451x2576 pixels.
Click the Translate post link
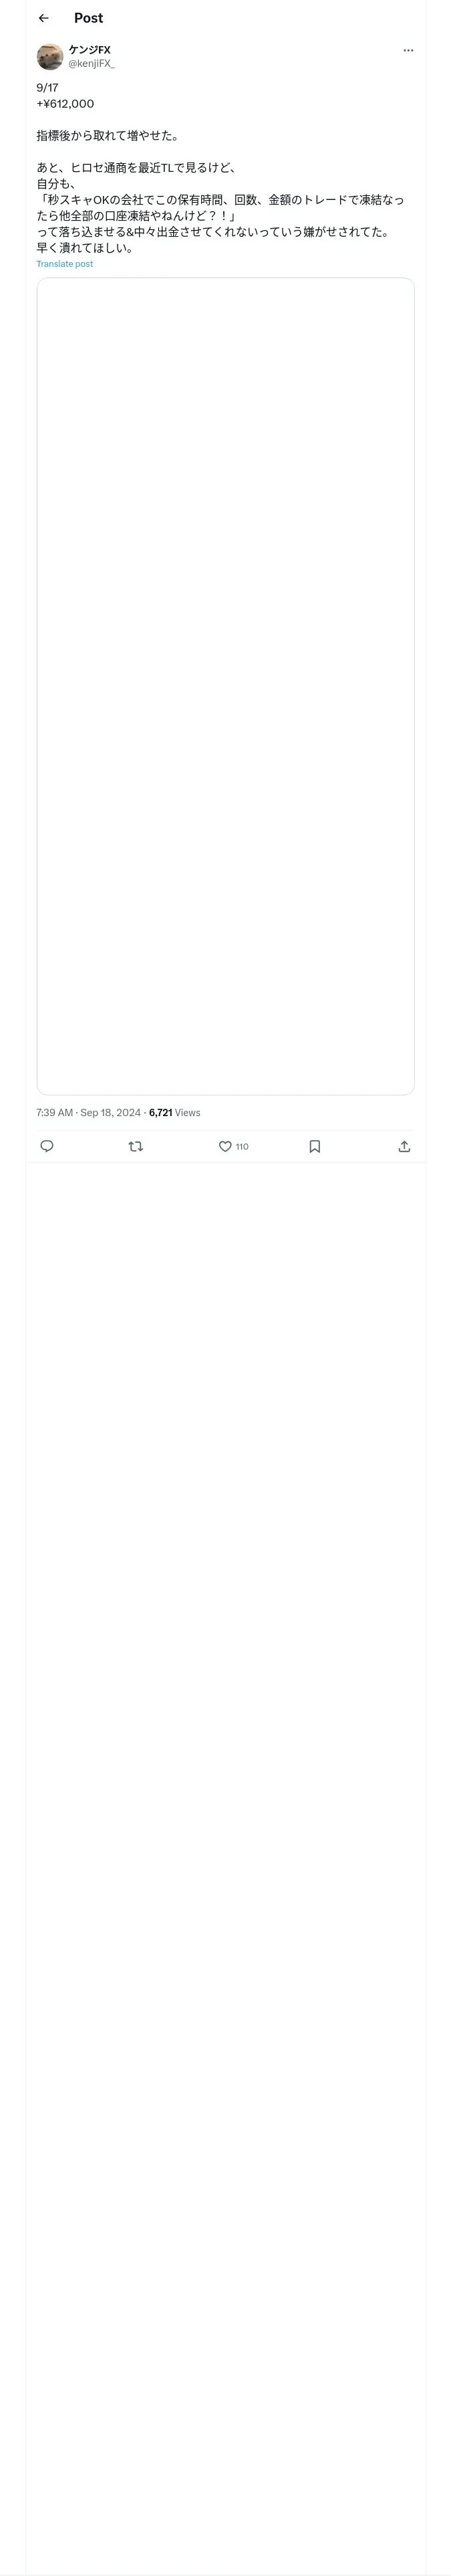[x=65, y=264]
